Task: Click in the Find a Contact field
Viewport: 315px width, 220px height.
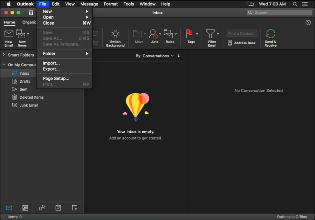Action: [x=242, y=34]
